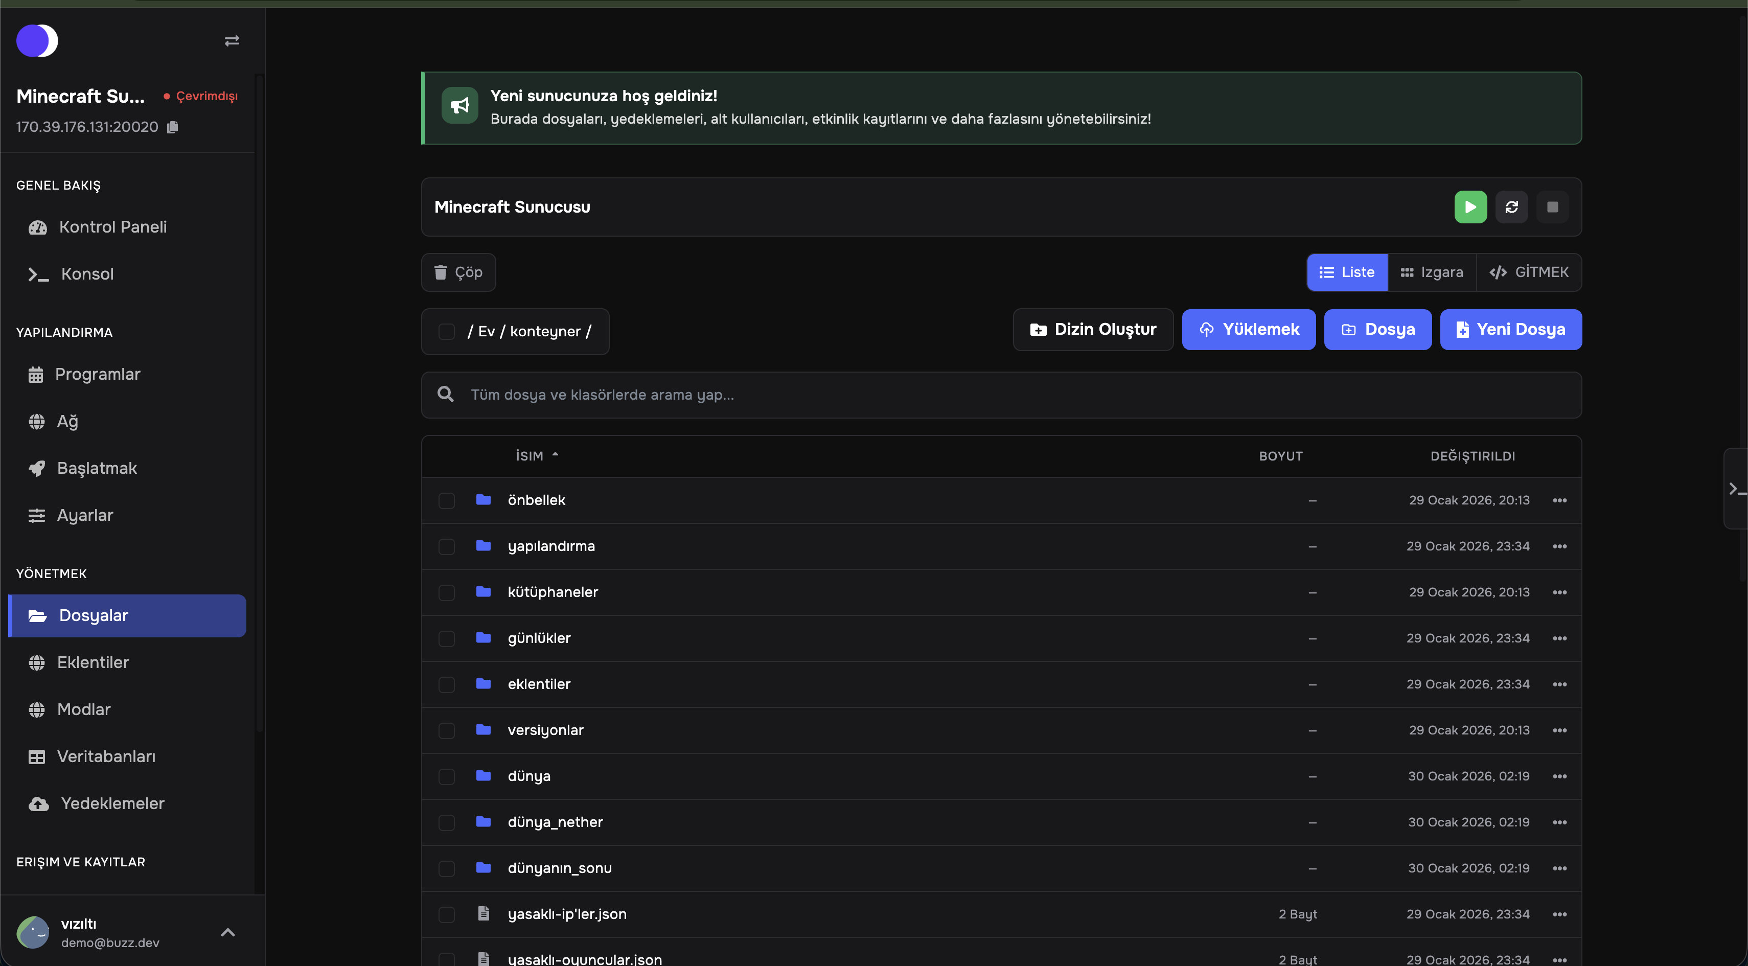Check the select-all checkbox in the breadcrumb bar
The image size is (1748, 966).
pyautogui.click(x=447, y=332)
